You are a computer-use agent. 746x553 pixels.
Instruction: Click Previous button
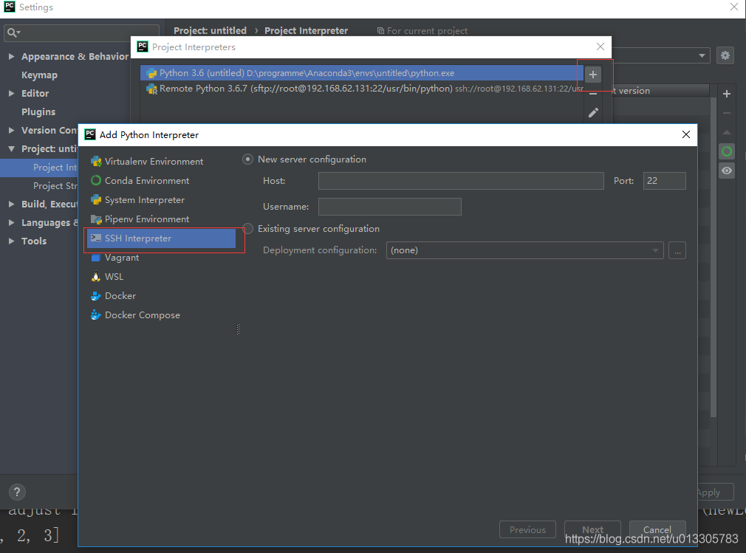click(x=527, y=529)
